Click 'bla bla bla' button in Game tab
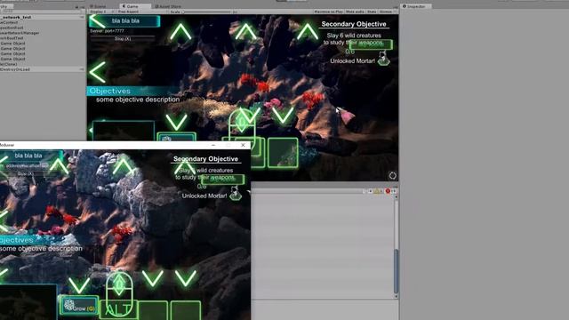Screen dimensions: 569x320 click(x=125, y=21)
